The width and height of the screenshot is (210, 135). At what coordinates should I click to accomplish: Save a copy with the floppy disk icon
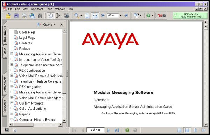click(x=16, y=16)
